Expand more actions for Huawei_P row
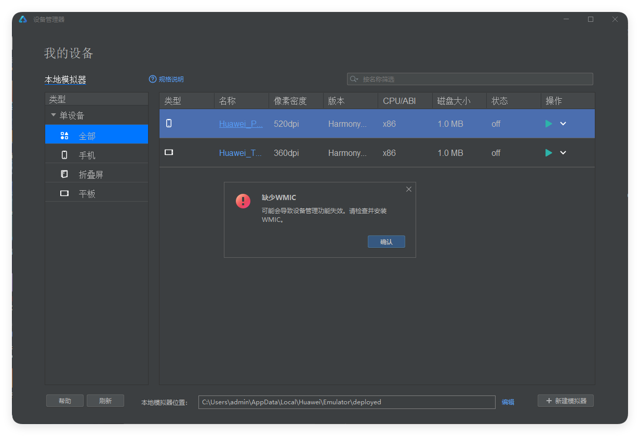The width and height of the screenshot is (640, 436). click(563, 124)
